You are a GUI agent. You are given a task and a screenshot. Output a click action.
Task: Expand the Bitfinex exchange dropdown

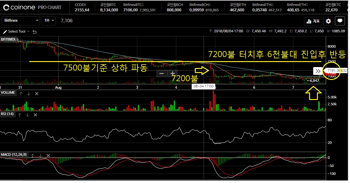(21, 21)
